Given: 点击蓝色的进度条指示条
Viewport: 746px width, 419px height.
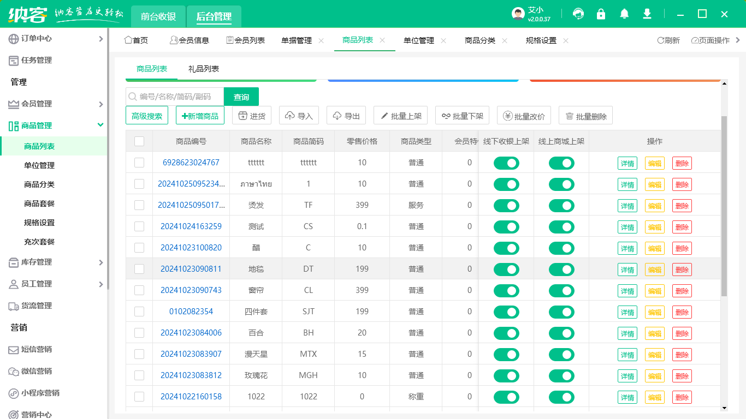Looking at the screenshot, I should (423, 80).
